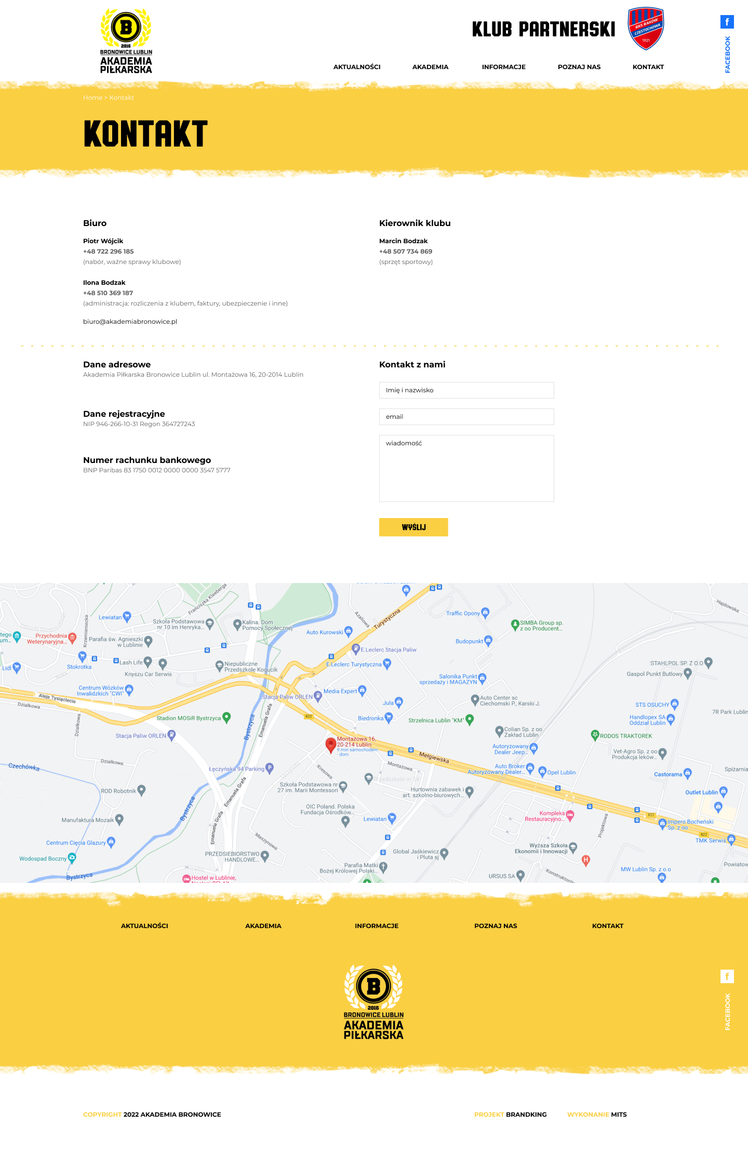Click the Stadion MOSiR Bystrzyca map marker
748x1151 pixels.
(x=226, y=717)
